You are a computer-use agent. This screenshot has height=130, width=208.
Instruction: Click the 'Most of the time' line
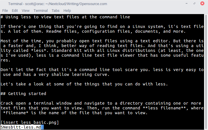pyautogui.click(x=102, y=41)
